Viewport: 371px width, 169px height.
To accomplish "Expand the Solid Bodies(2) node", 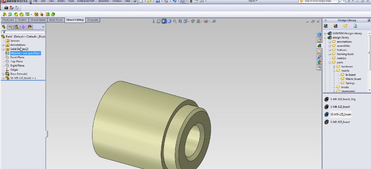I will 3,49.
